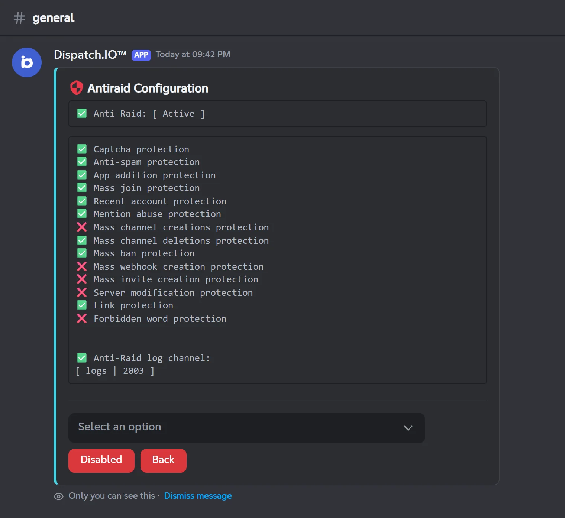
Task: Click the APP badge next to Dispatch.IO
Action: pos(141,55)
